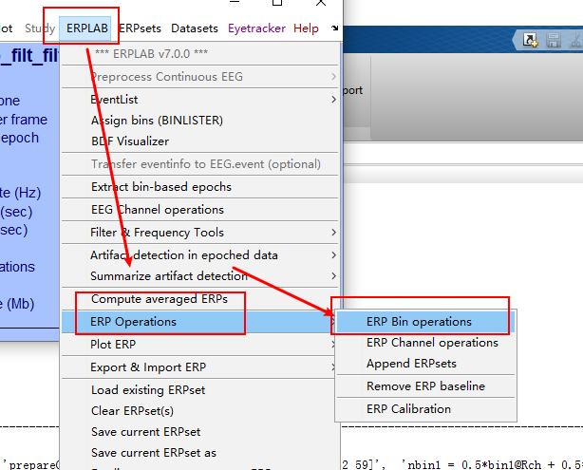The width and height of the screenshot is (583, 470).
Task: Expand Filter & Frequency Tools submenu
Action: (x=200, y=233)
